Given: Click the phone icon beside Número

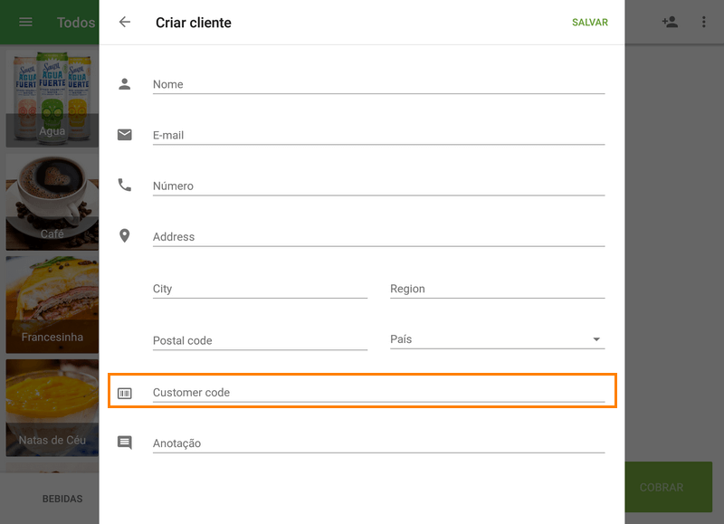Looking at the screenshot, I should click(125, 186).
